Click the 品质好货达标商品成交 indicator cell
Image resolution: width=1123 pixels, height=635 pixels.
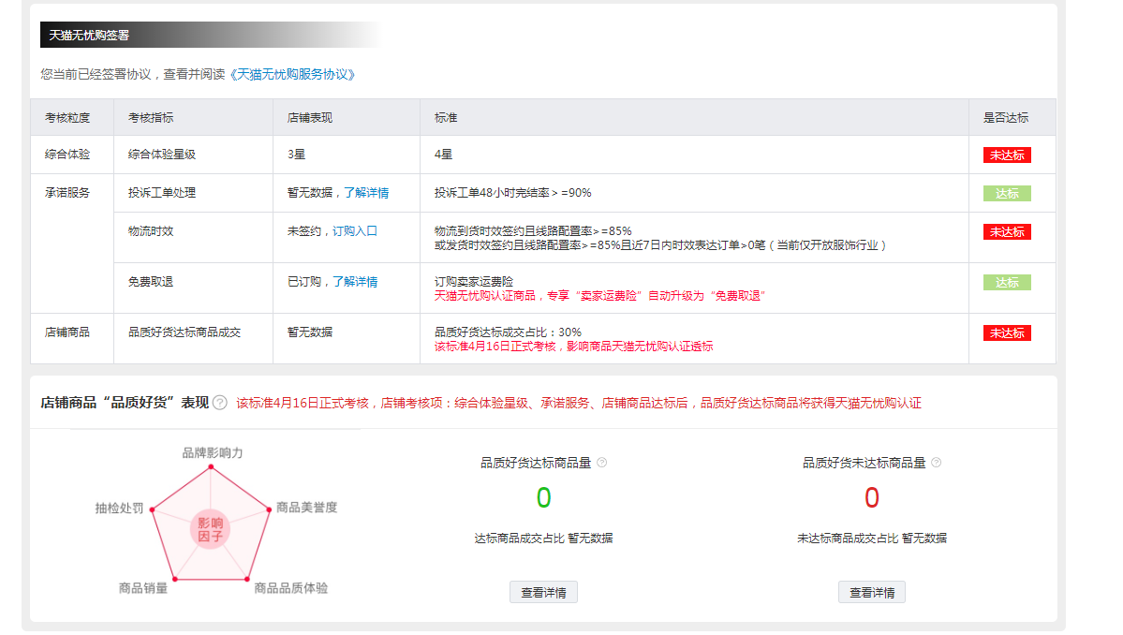pos(185,332)
